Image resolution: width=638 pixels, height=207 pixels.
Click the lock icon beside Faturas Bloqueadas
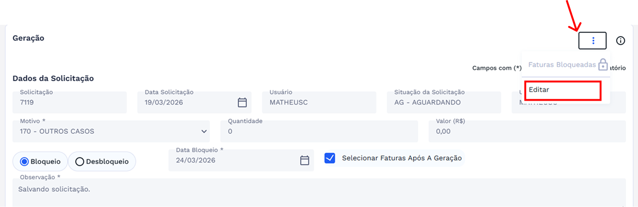[602, 64]
